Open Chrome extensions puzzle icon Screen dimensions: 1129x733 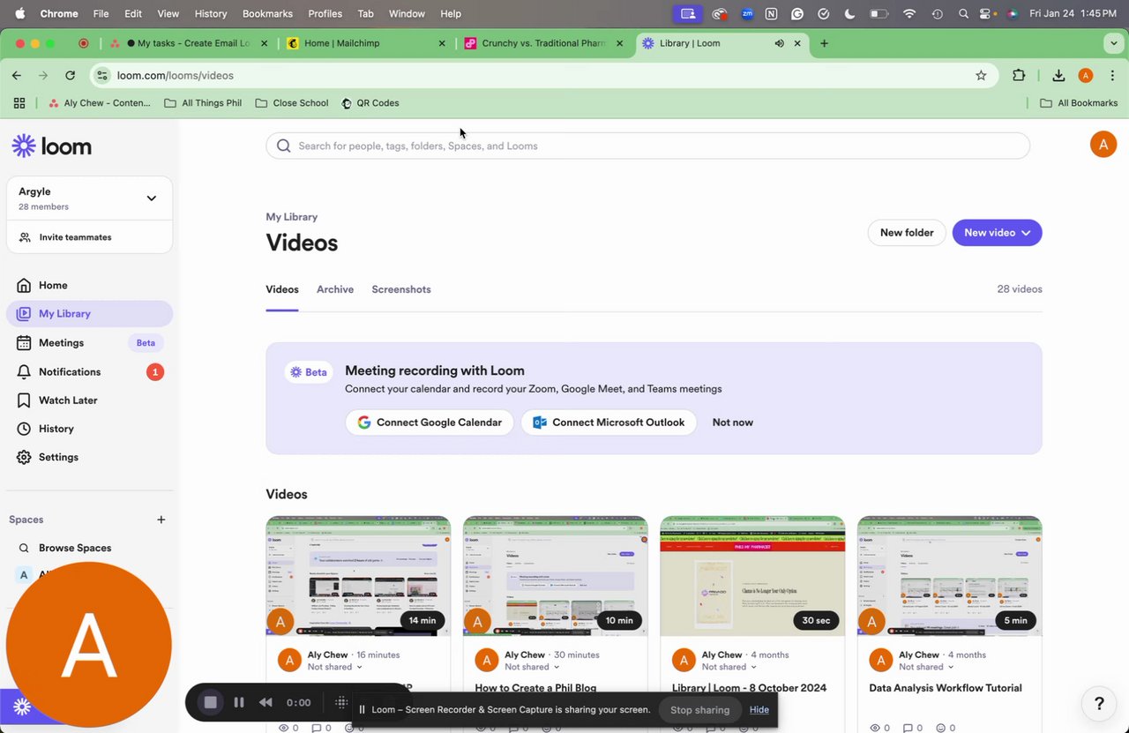click(1019, 75)
